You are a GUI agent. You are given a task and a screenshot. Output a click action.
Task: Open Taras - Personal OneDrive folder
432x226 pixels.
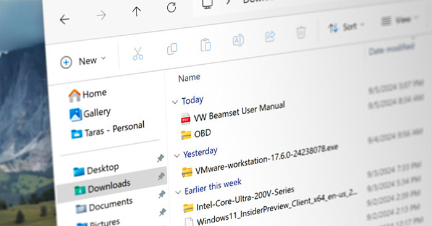(x=107, y=130)
